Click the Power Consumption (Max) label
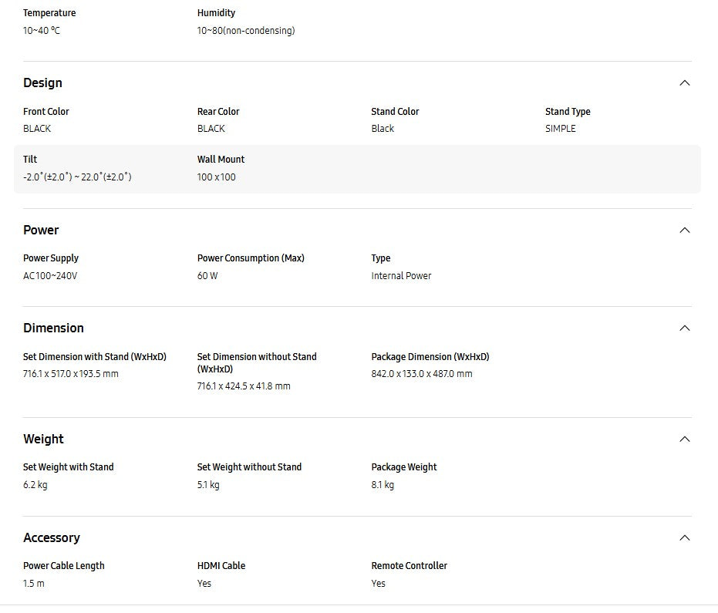The image size is (718, 613). [x=251, y=258]
